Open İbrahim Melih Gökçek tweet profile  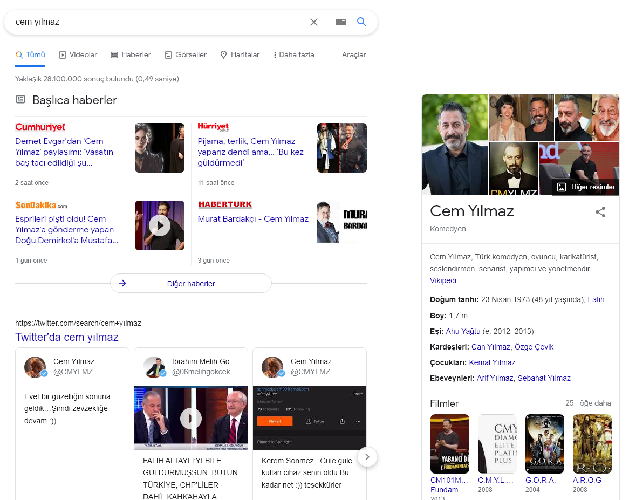191,367
